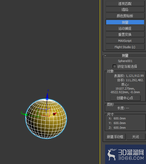Open the MAXScript utility
The image size is (146, 164).
coord(125,41)
